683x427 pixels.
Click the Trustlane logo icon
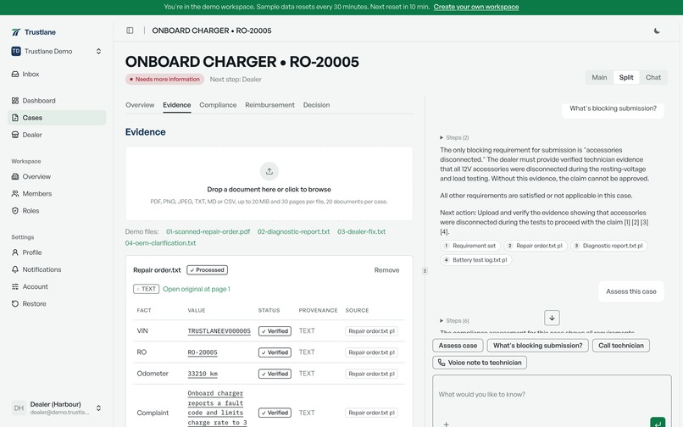pyautogui.click(x=16, y=32)
